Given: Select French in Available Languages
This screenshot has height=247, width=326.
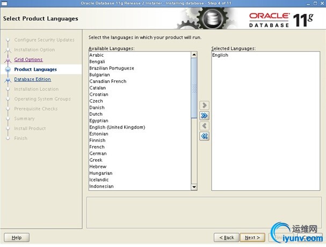Looking at the screenshot, I should point(140,147).
